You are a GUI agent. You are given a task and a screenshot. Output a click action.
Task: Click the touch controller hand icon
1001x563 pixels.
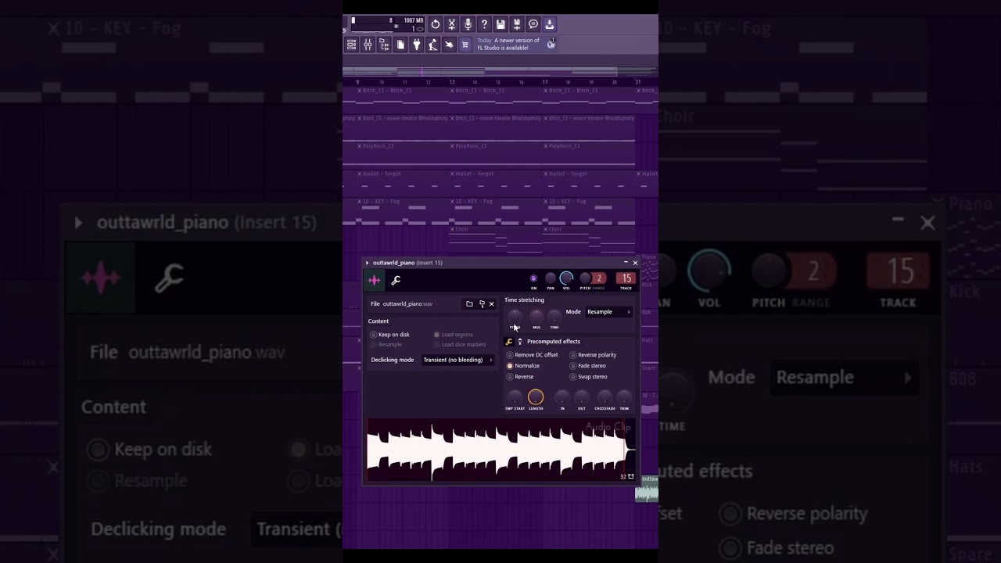449,45
